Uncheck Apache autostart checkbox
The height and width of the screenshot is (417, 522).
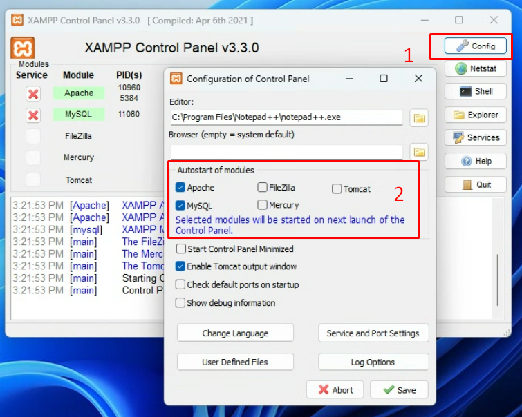point(180,187)
